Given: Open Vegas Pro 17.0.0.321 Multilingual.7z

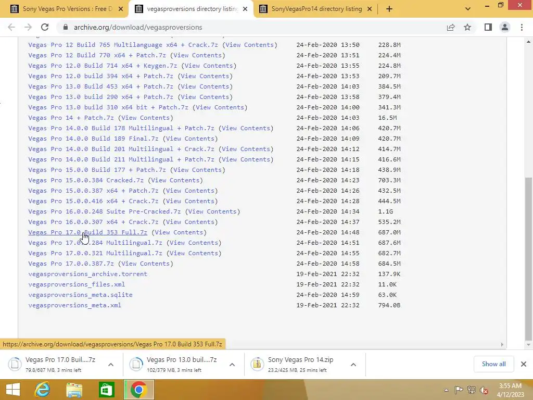Looking at the screenshot, I should coord(95,253).
